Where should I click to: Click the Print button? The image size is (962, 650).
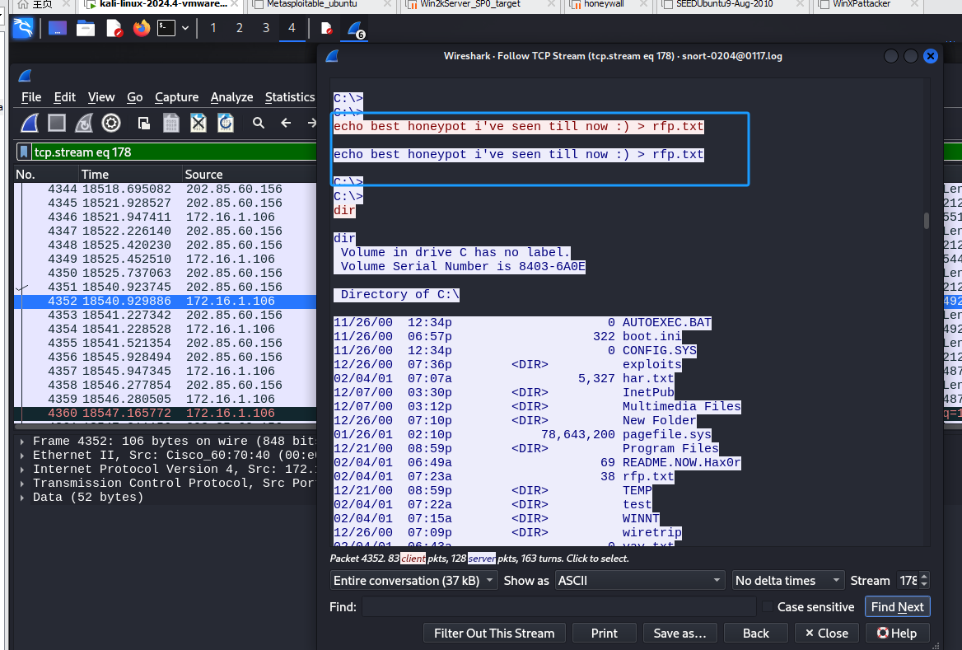click(604, 633)
